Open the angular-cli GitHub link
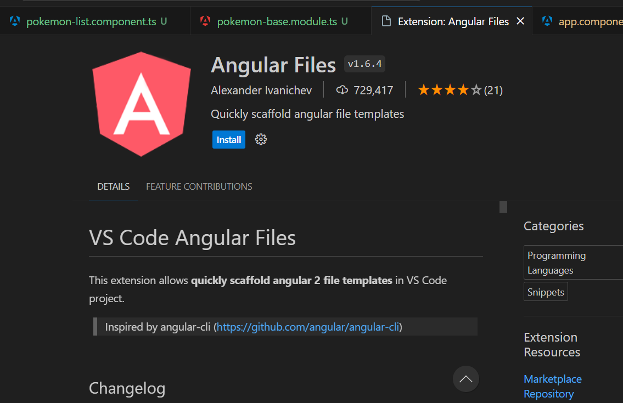The height and width of the screenshot is (403, 623). click(307, 327)
